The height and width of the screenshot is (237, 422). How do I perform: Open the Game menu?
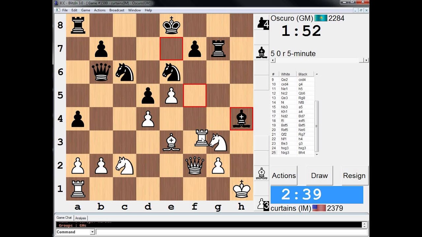coord(86,10)
